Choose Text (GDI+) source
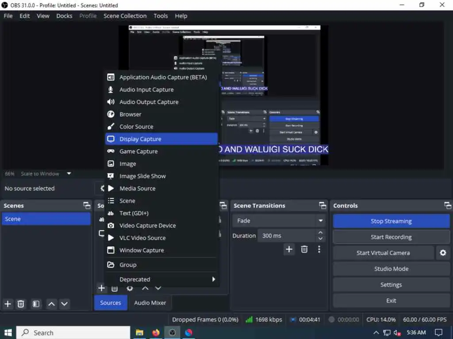This screenshot has width=453, height=339. [x=161, y=213]
